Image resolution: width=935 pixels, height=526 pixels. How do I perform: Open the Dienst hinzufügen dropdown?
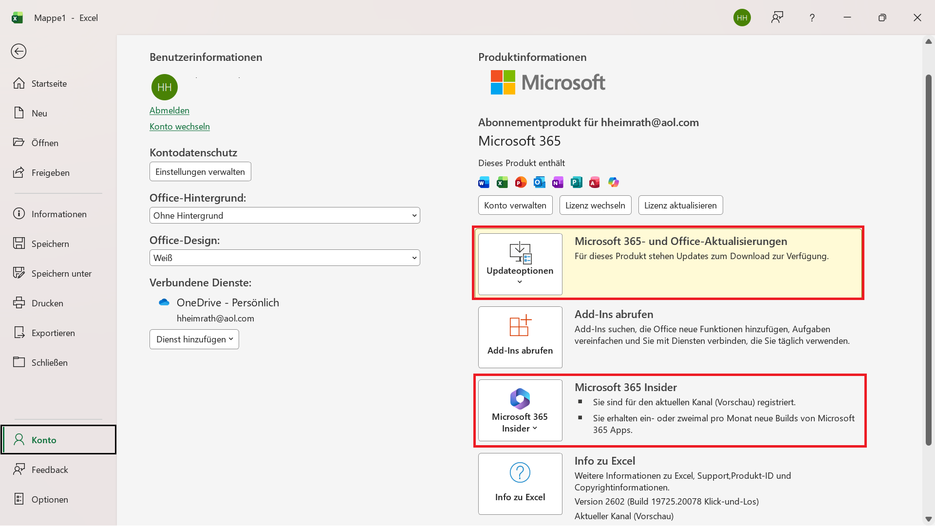point(194,339)
